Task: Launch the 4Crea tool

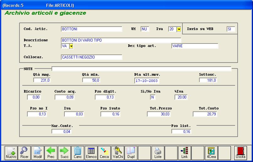Action: point(211,153)
